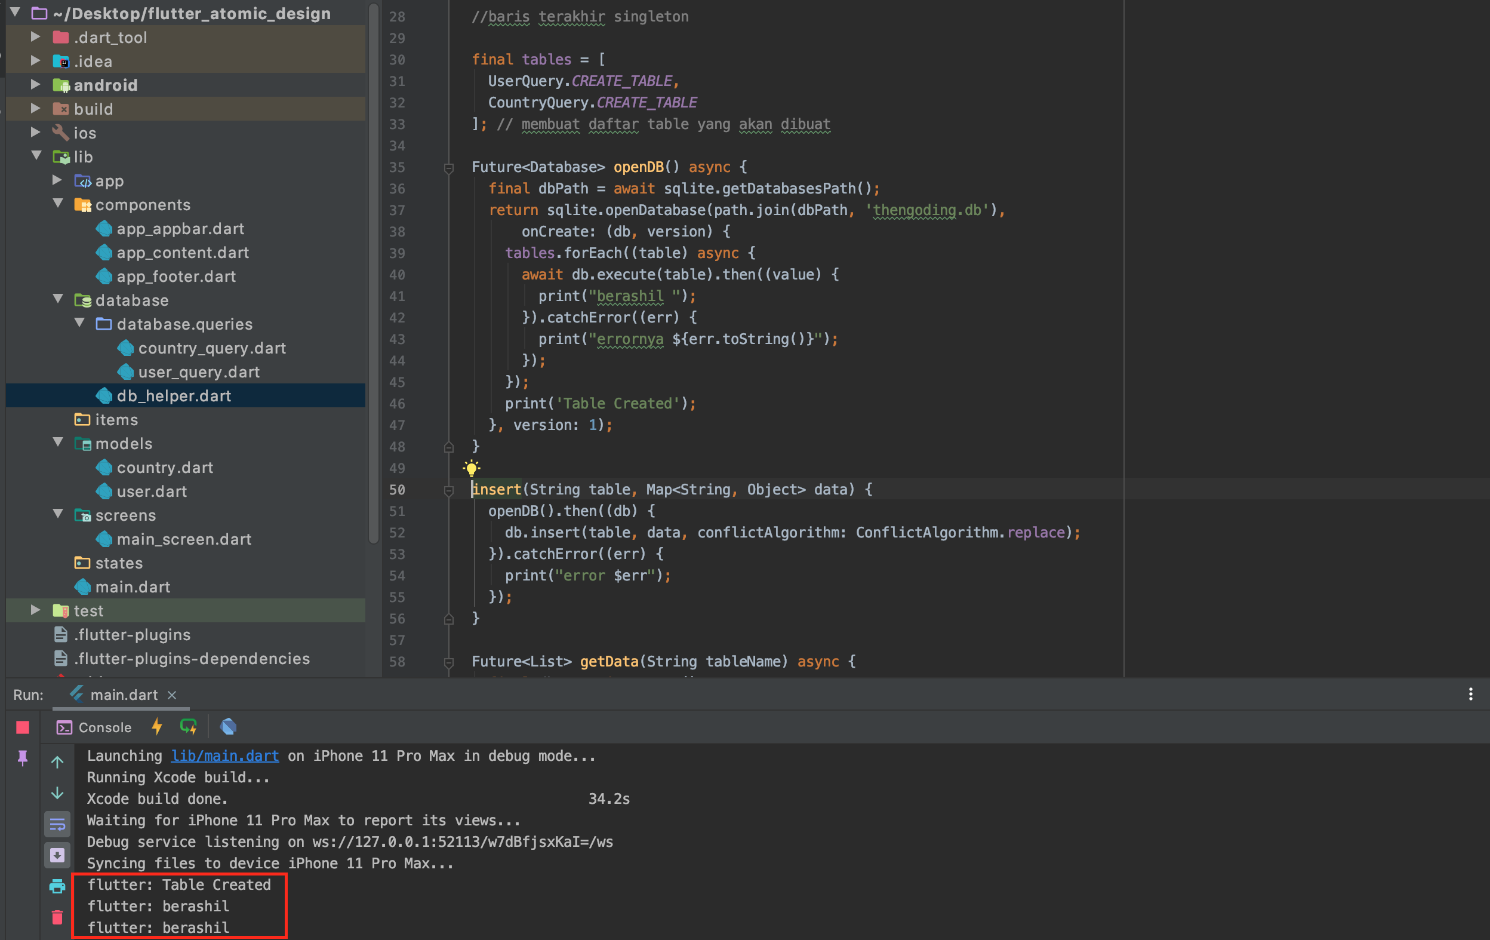Screen dimensions: 1490x940
Task: Trigger Flutter Hot Reload lightning icon
Action: click(x=157, y=727)
